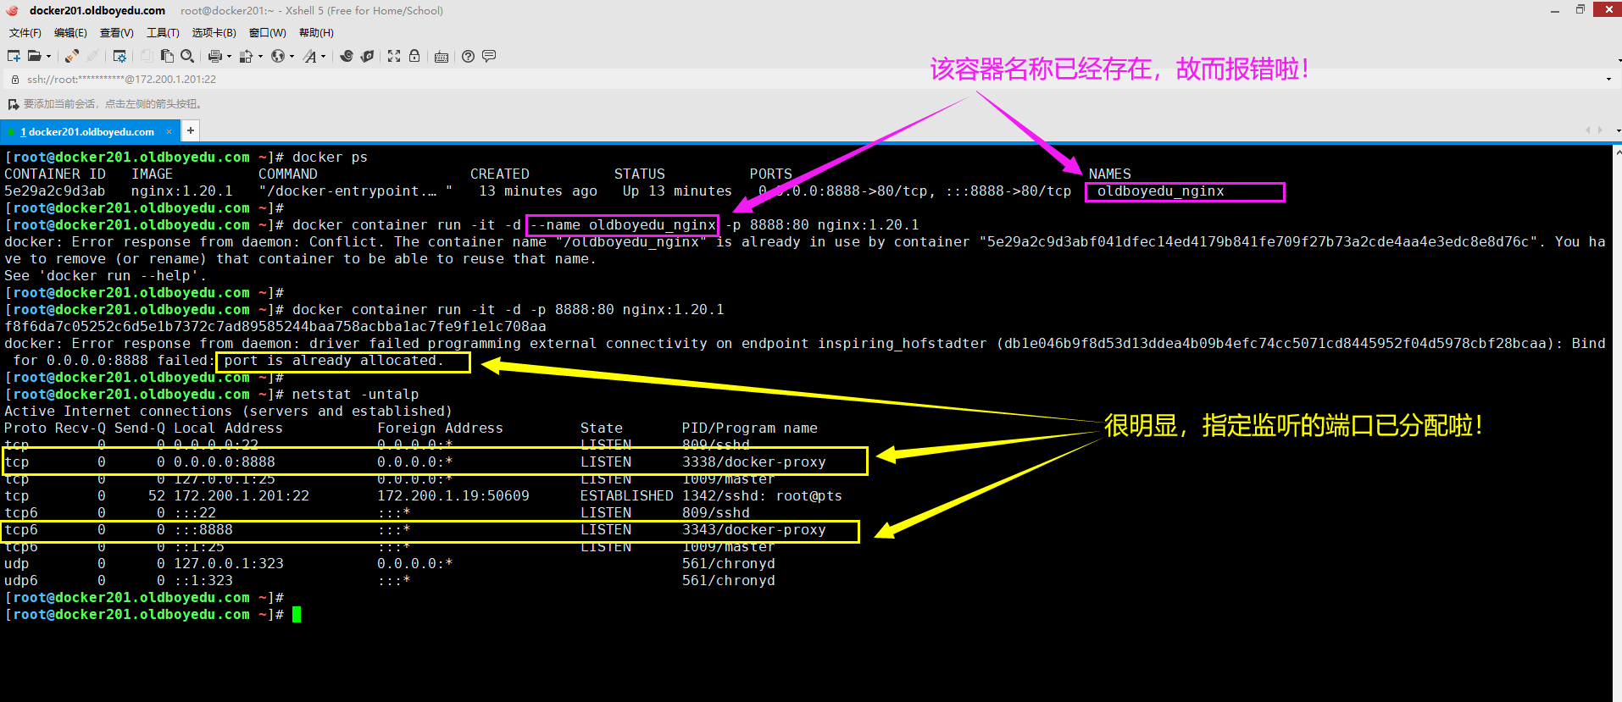The image size is (1622, 702).
Task: Open the virtual keyboard icon
Action: point(442,57)
